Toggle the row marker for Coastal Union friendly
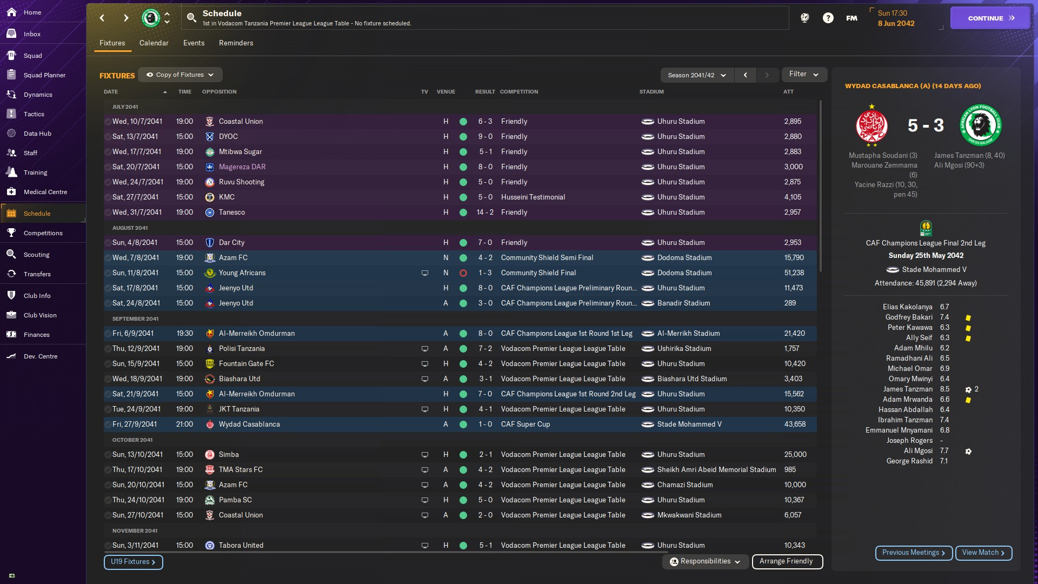This screenshot has width=1038, height=584. pos(108,122)
